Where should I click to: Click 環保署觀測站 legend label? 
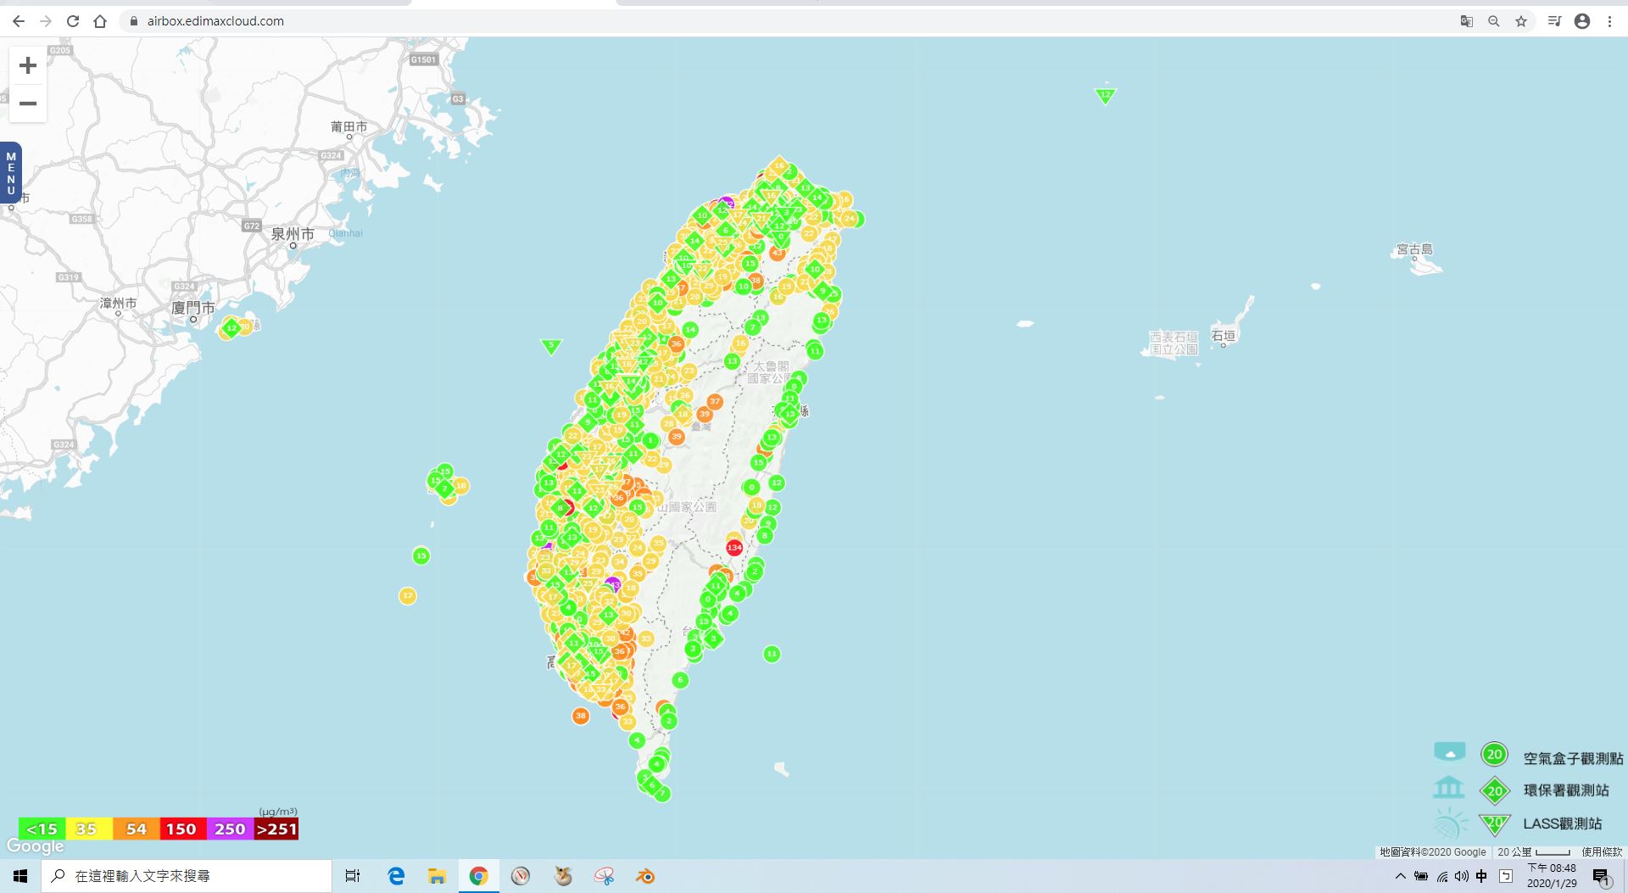tap(1566, 790)
